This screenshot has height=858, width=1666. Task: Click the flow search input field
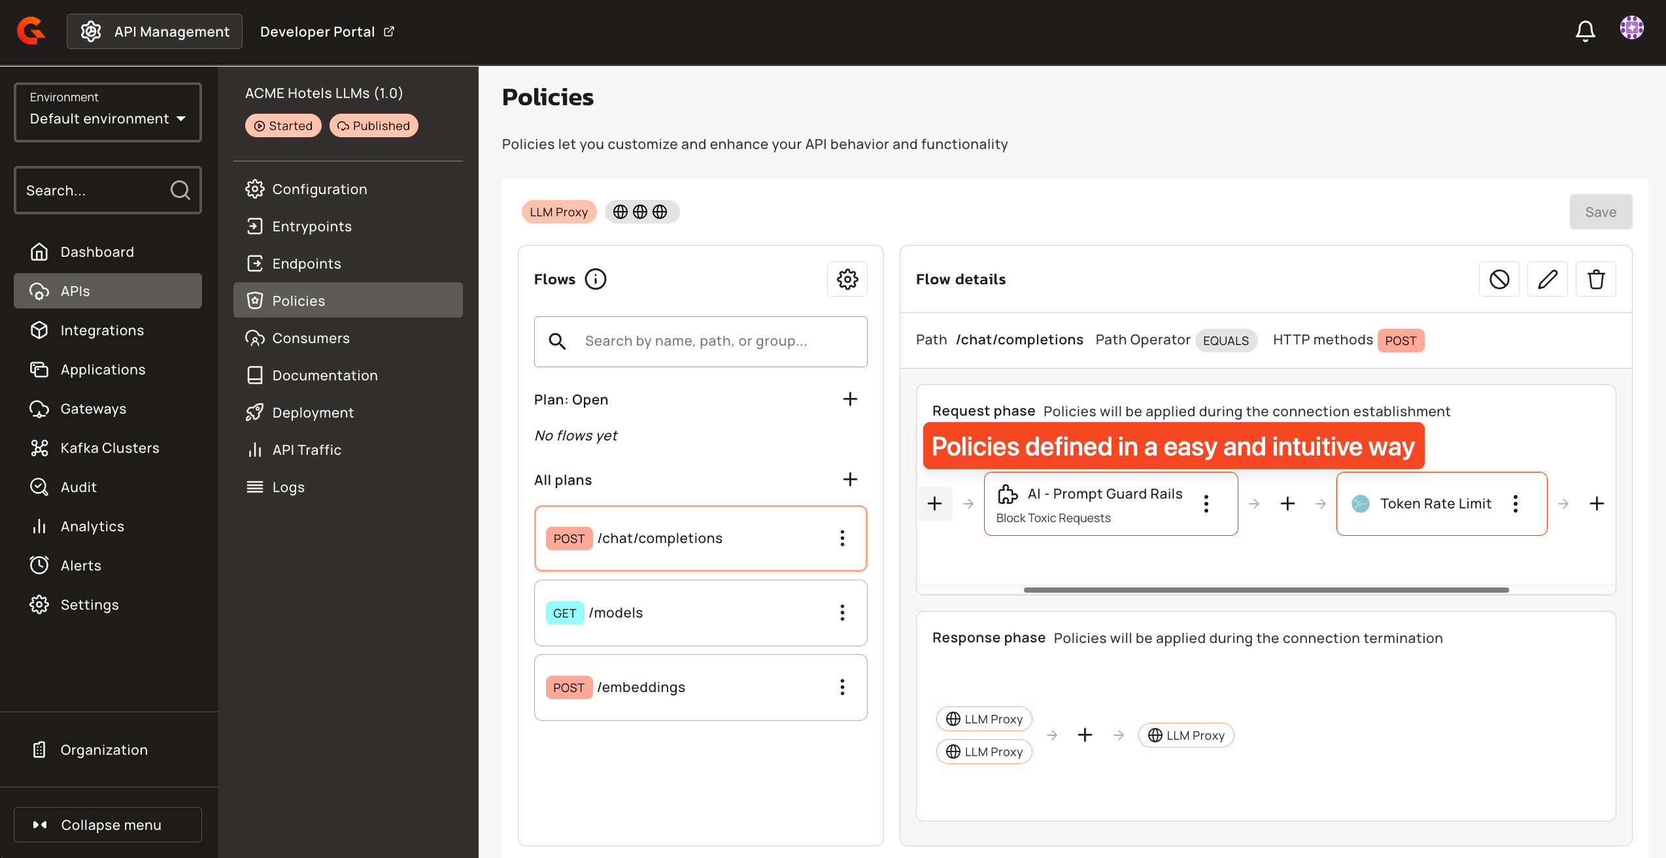pyautogui.click(x=700, y=341)
